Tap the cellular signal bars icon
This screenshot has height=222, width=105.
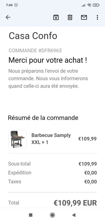pos(83,5)
